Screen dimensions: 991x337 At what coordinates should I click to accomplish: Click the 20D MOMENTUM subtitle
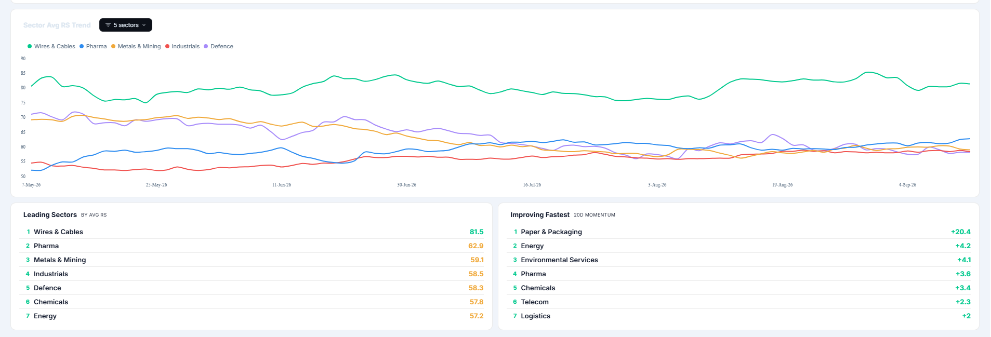pos(594,215)
